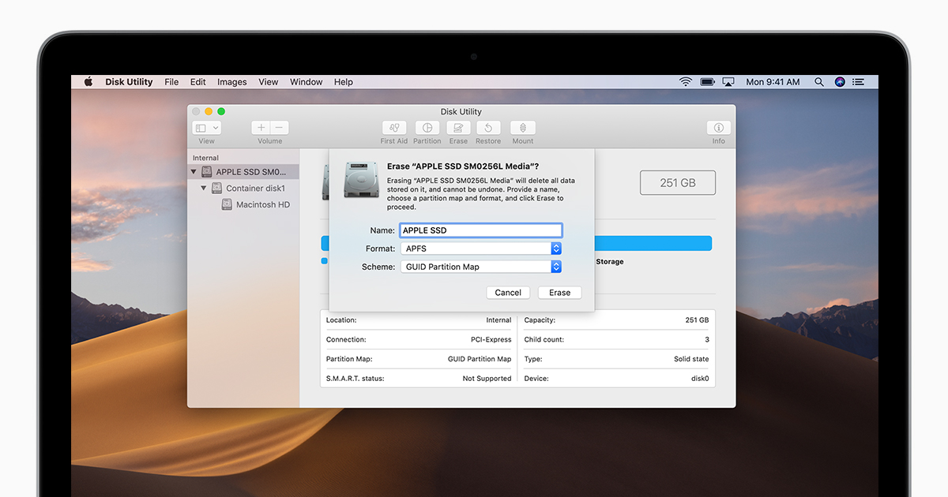Select the Erase toolbar icon
The height and width of the screenshot is (497, 948).
point(458,128)
